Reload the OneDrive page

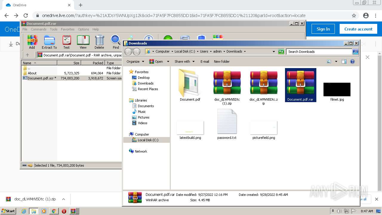(x=26, y=16)
